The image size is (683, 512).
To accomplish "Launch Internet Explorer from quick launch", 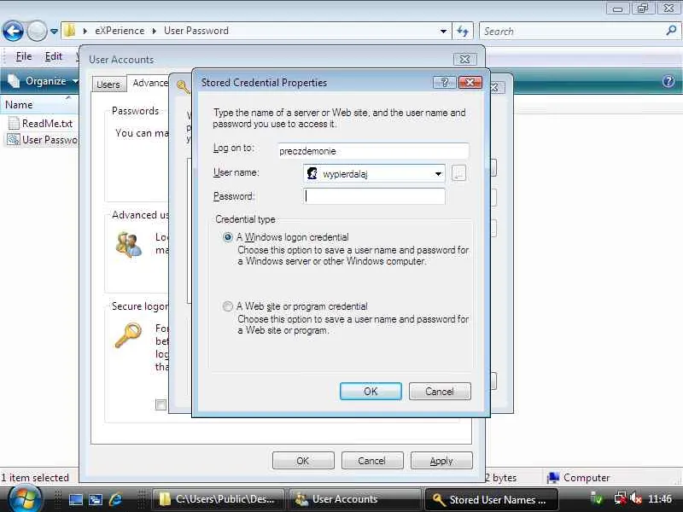I will coord(115,499).
